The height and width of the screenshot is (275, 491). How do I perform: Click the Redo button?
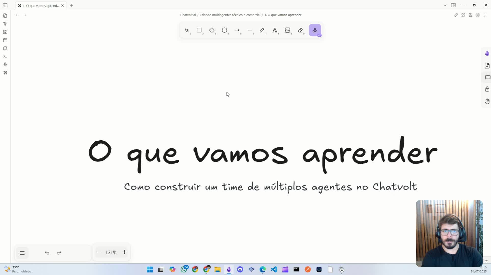59,253
